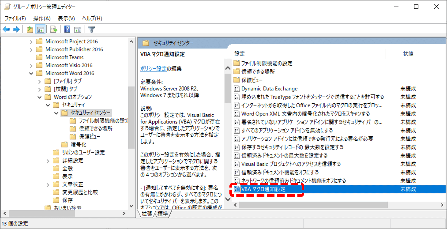Sort by the 状態 column header

pos(408,54)
